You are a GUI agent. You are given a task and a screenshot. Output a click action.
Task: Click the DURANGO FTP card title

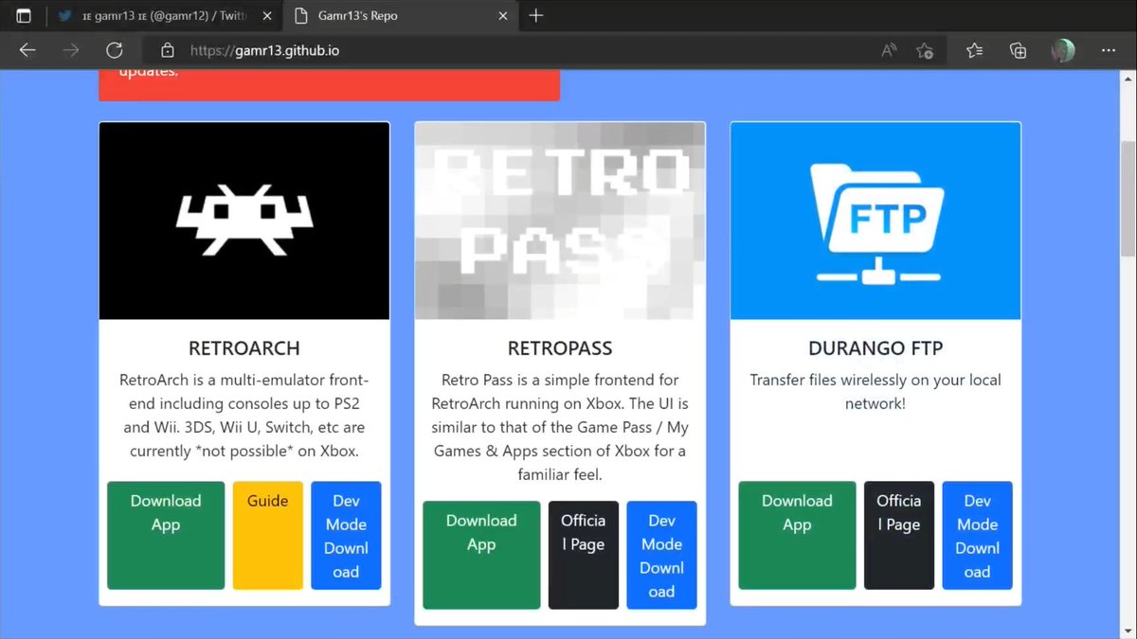point(875,348)
